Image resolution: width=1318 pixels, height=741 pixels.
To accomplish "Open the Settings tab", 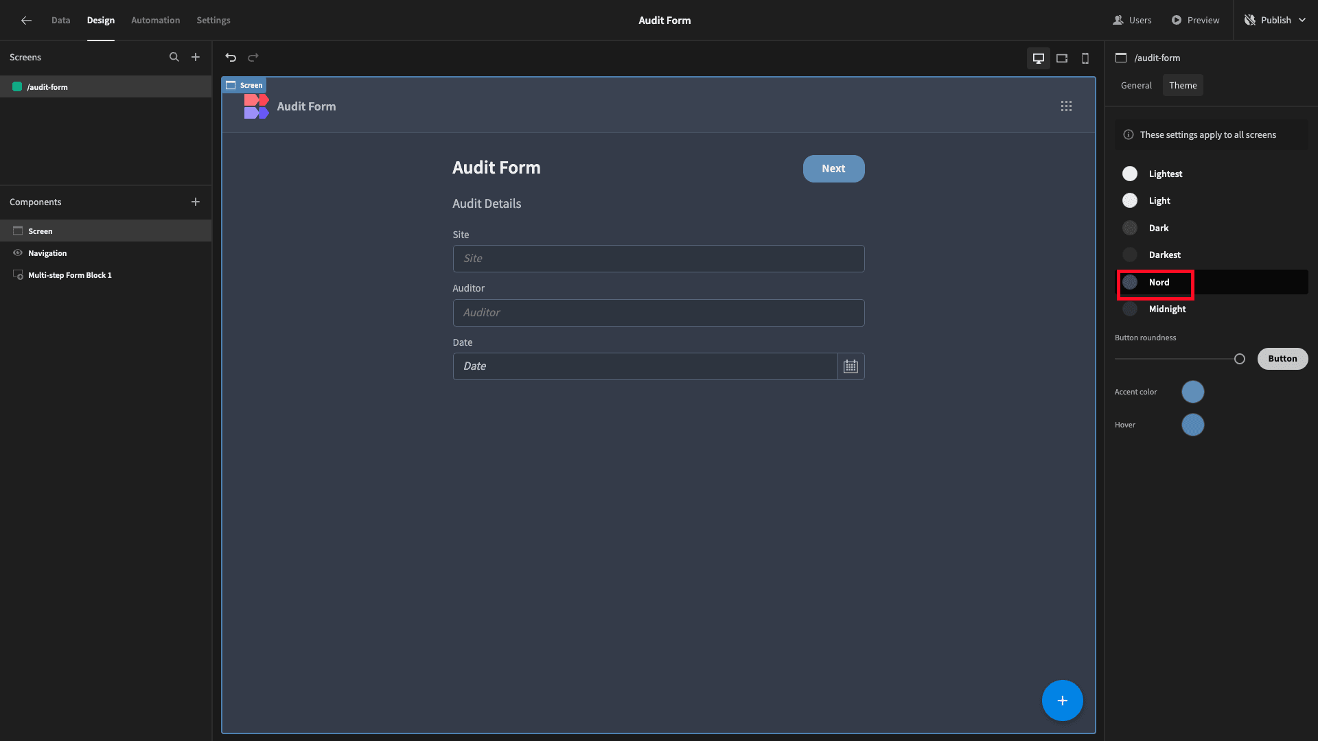I will tap(213, 21).
